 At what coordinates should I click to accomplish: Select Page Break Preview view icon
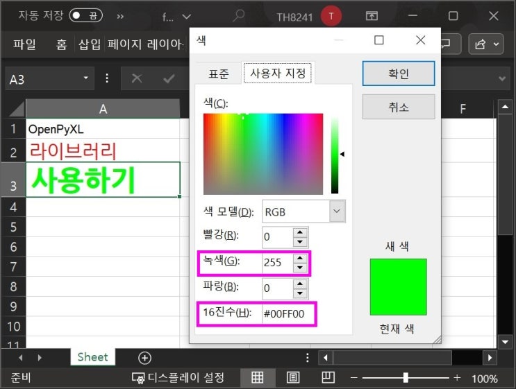click(x=328, y=378)
